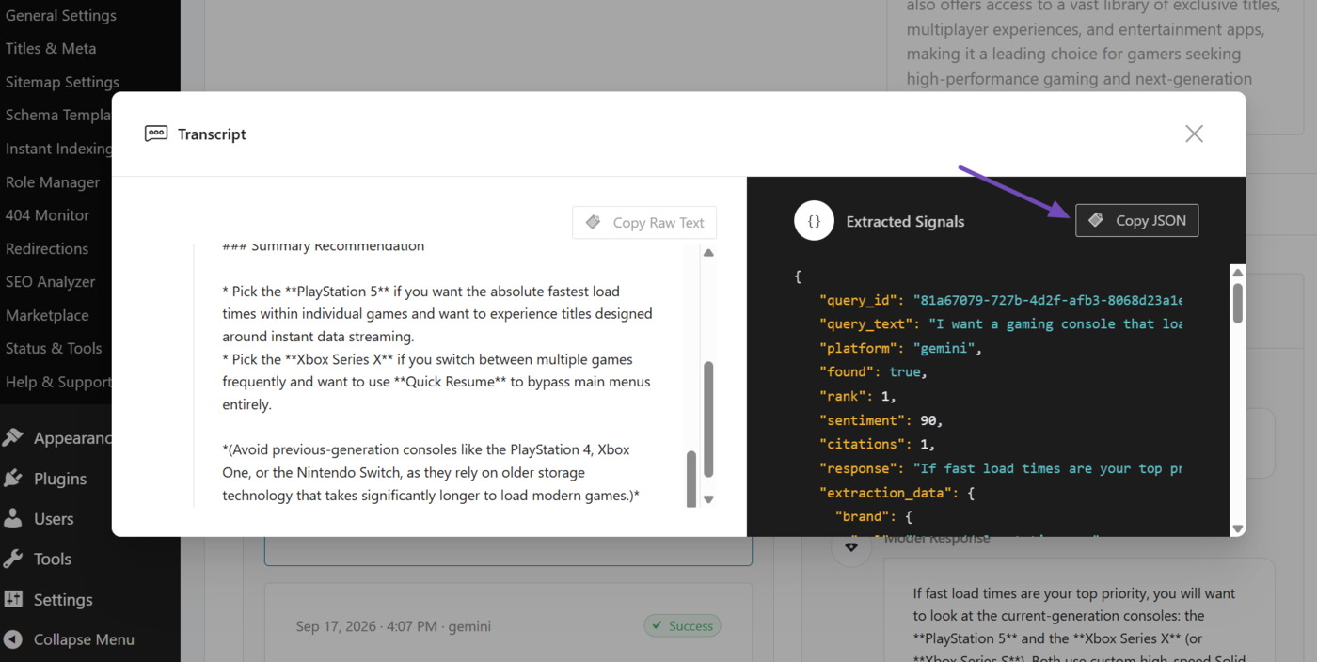Click the Extracted Signals braces icon
1317x662 pixels.
814,221
